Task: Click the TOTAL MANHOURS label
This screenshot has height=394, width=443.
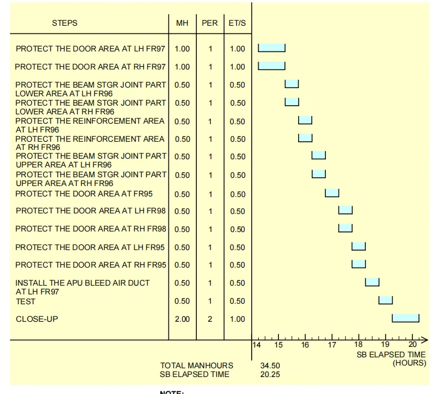Action: 197,366
